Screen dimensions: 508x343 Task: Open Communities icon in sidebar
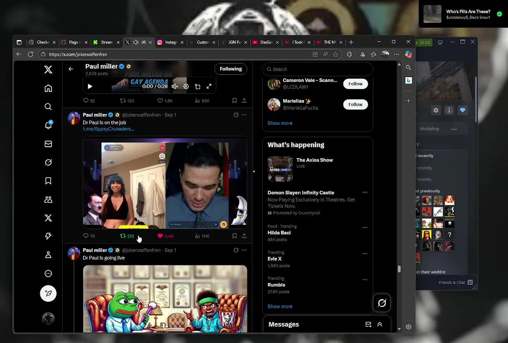(48, 200)
